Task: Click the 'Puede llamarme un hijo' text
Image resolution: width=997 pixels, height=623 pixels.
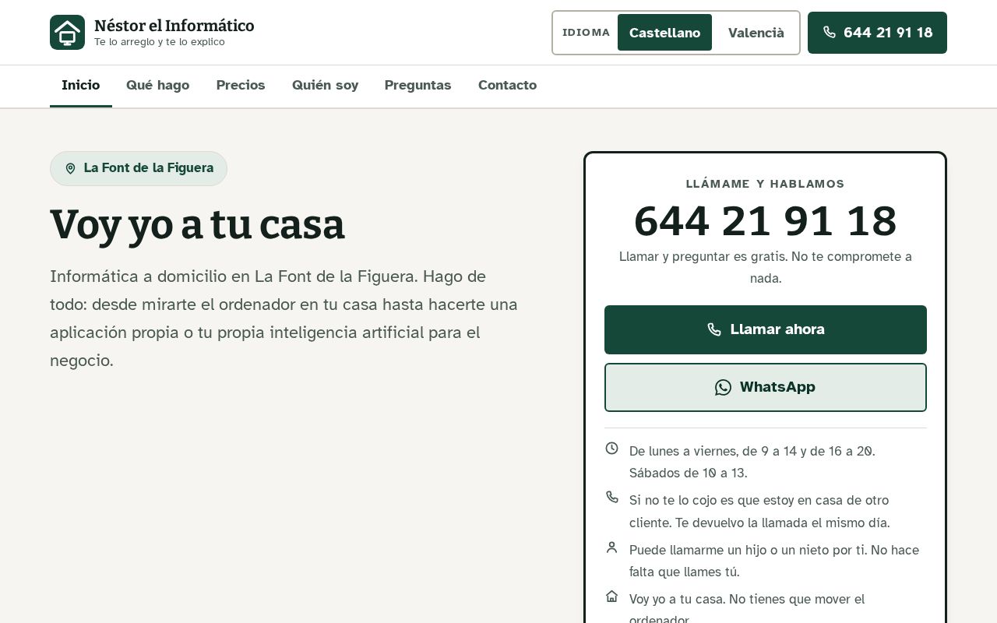Action: (774, 561)
